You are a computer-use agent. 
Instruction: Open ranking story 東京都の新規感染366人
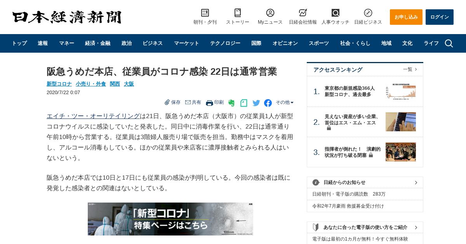[350, 91]
